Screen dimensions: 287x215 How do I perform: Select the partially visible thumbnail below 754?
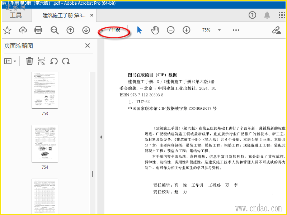[x=45, y=196]
